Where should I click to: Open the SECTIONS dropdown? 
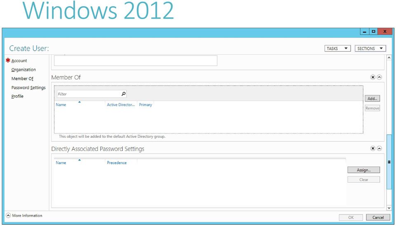pos(370,49)
